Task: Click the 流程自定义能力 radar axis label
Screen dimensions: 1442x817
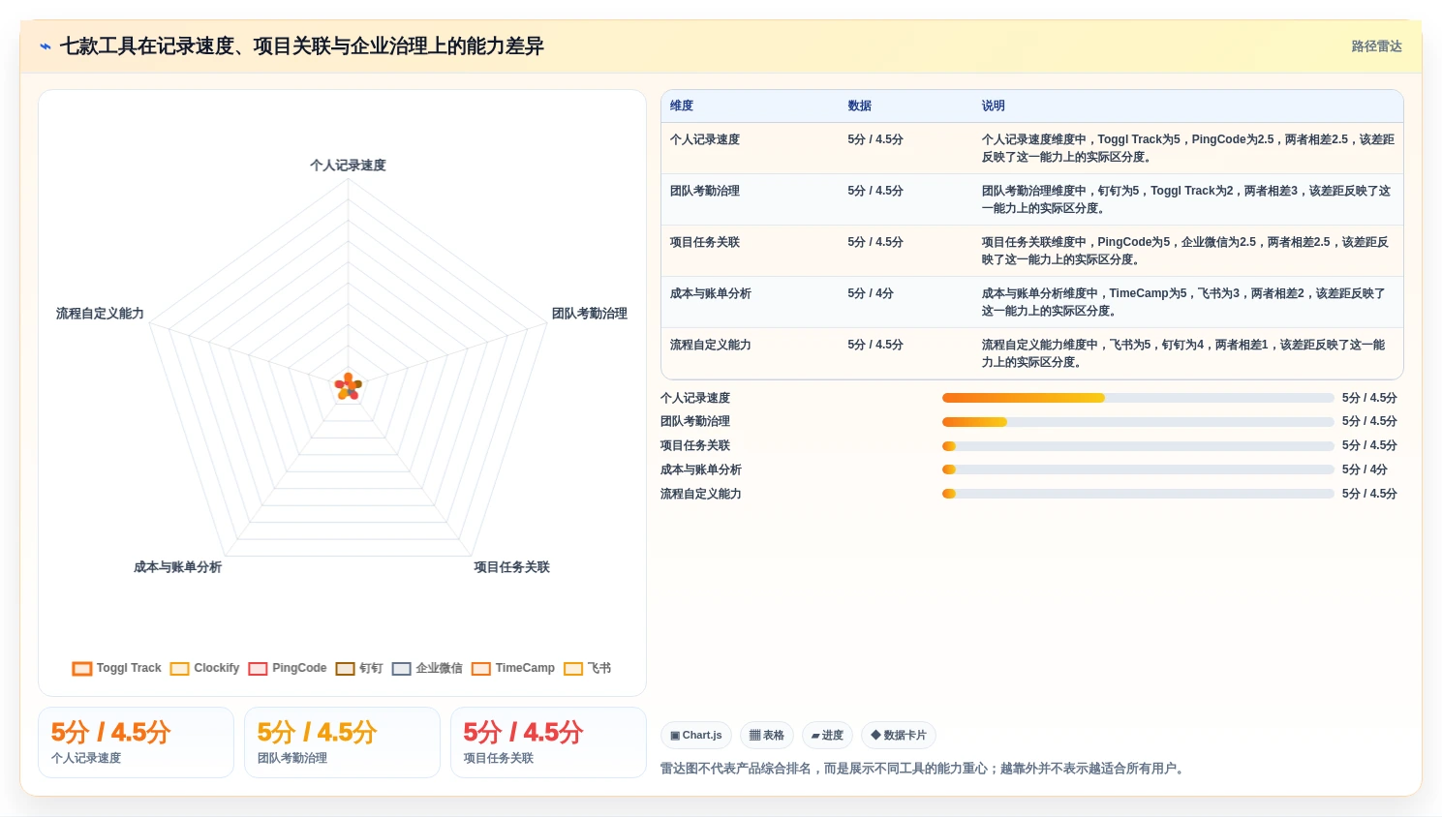Action: tap(100, 314)
